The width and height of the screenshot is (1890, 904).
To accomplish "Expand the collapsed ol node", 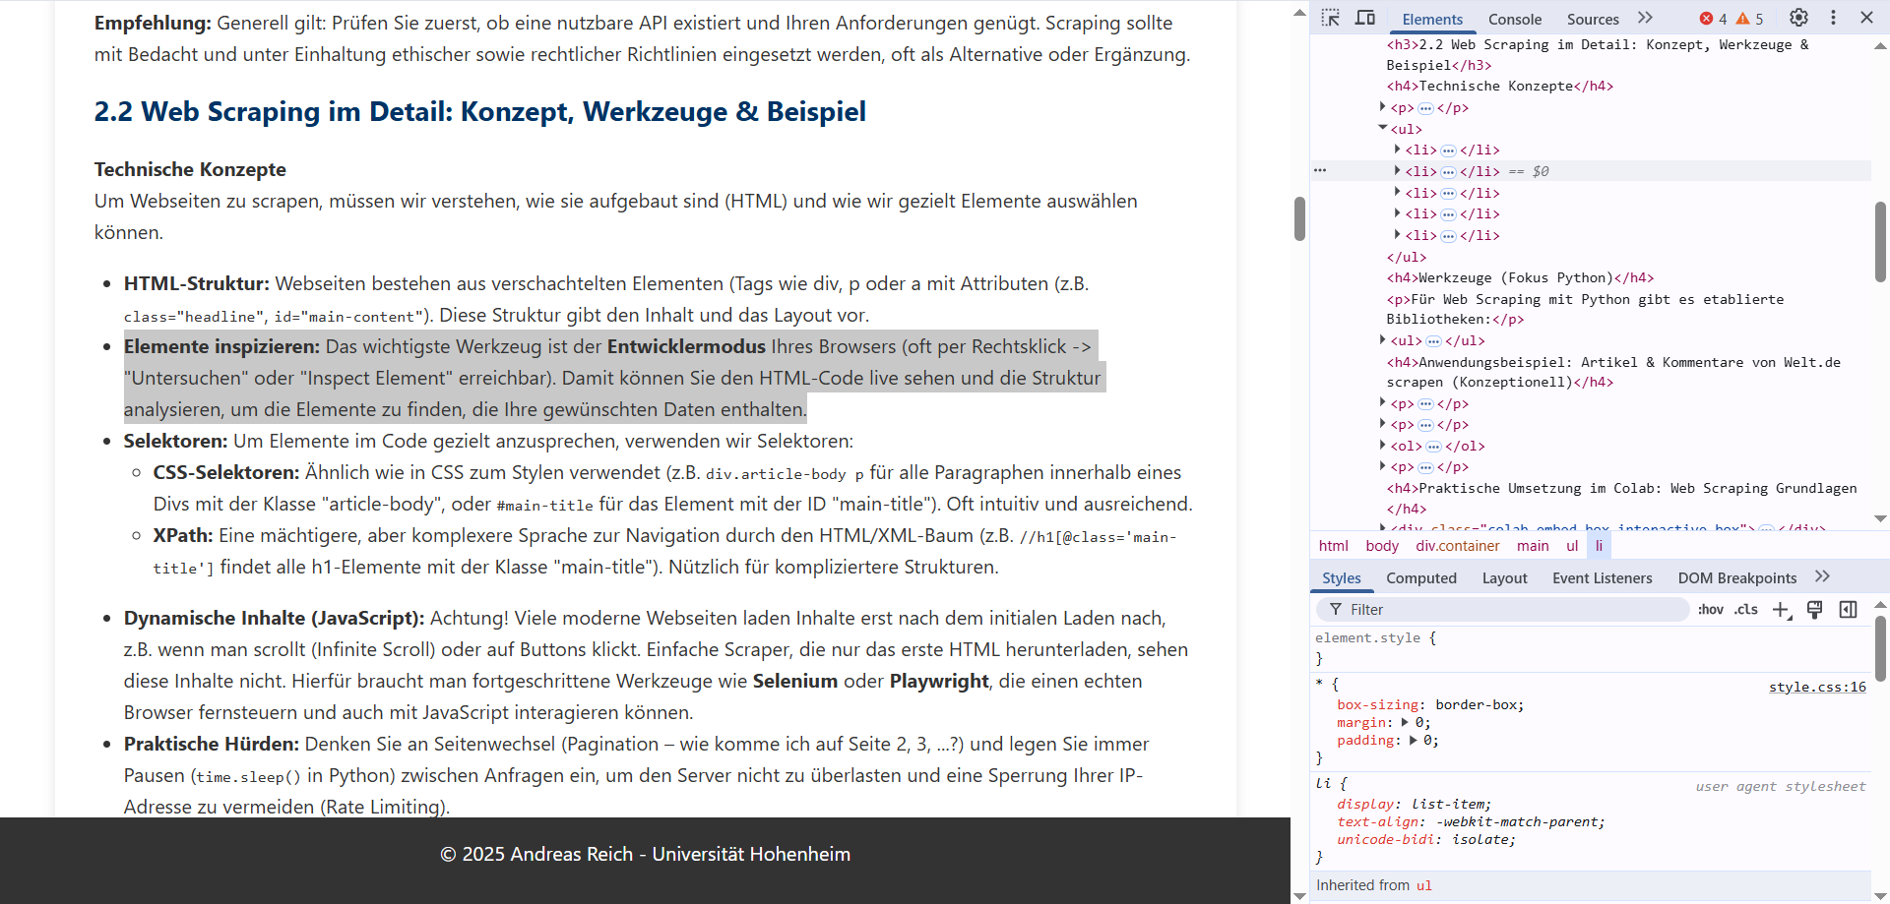I will [x=1382, y=446].
